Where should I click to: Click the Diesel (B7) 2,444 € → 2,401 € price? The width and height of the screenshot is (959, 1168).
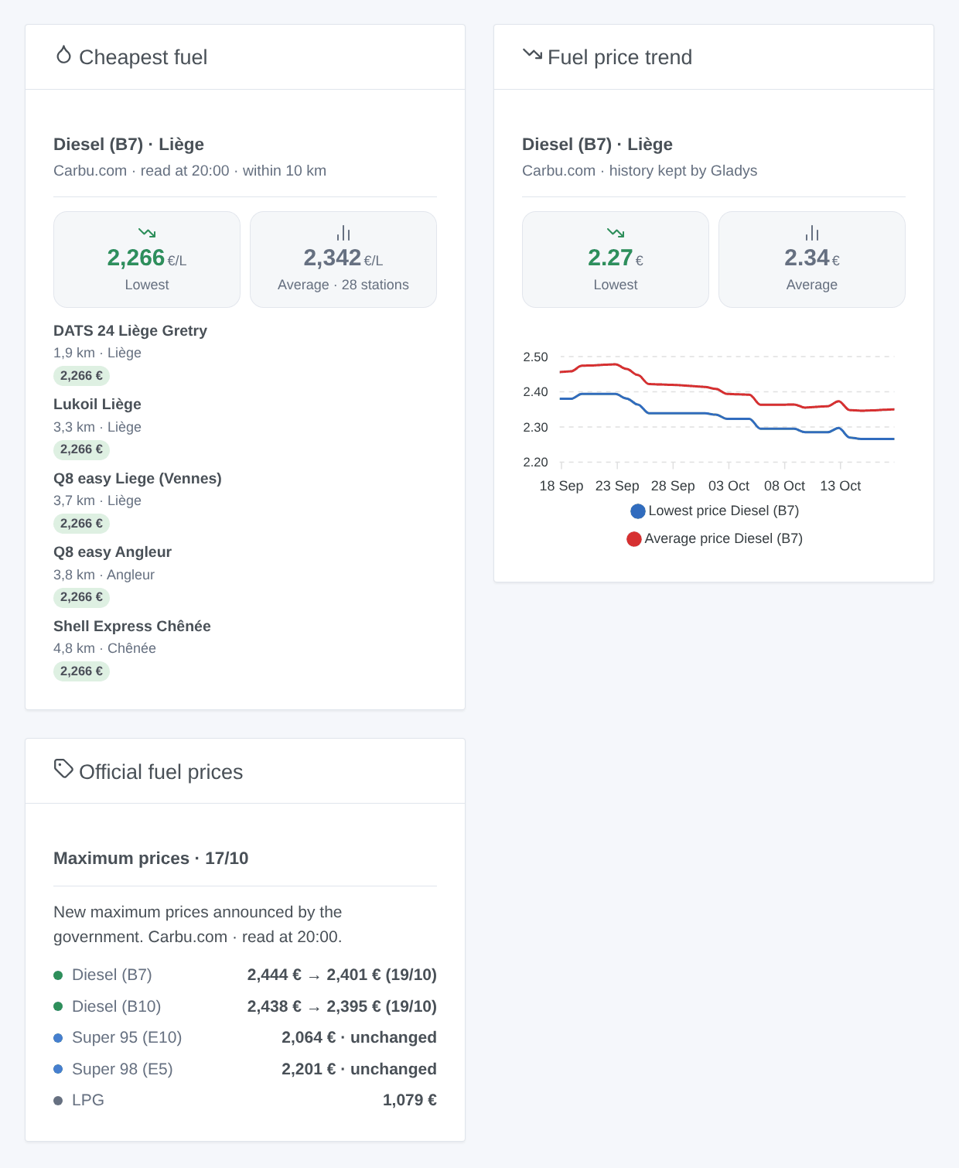point(342,975)
